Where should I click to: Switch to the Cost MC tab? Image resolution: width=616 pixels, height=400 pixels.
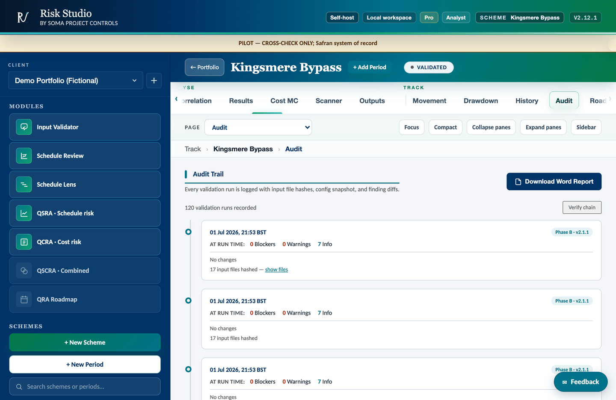(x=284, y=101)
